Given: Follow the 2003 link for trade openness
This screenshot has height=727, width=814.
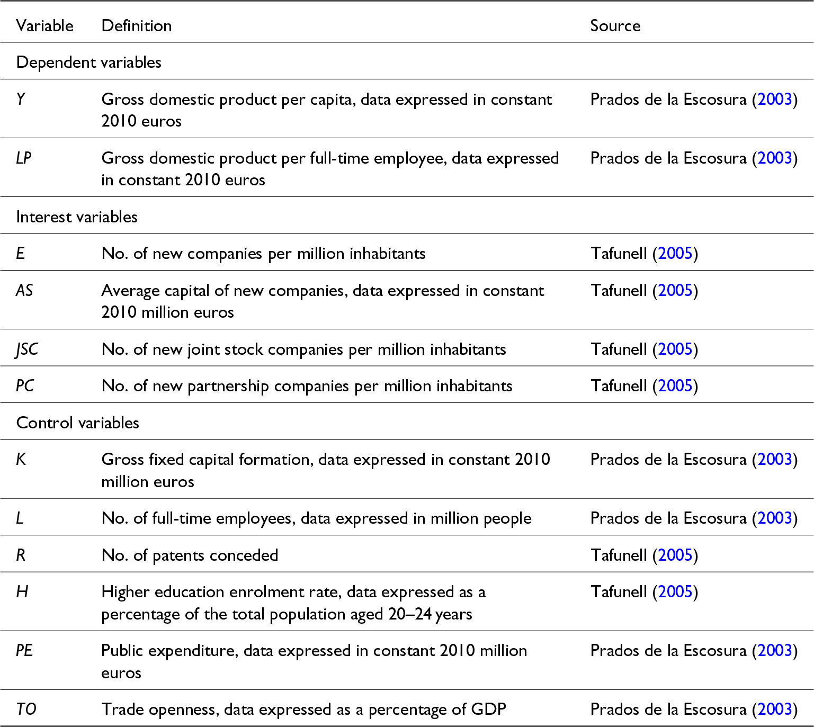Looking at the screenshot, I should pyautogui.click(x=774, y=710).
